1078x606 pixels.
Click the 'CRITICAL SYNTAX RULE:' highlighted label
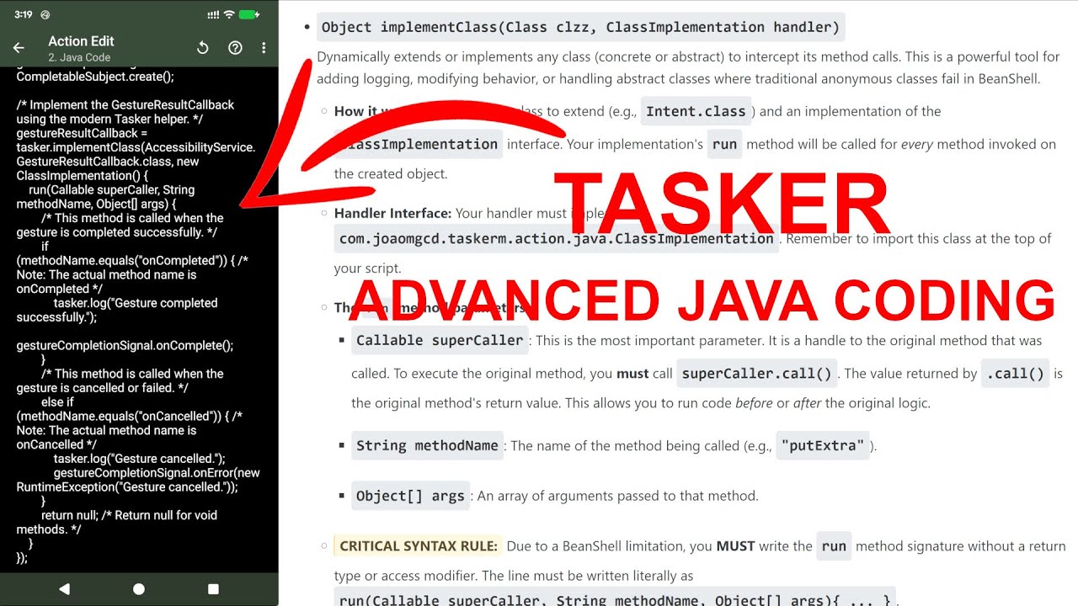tap(419, 546)
